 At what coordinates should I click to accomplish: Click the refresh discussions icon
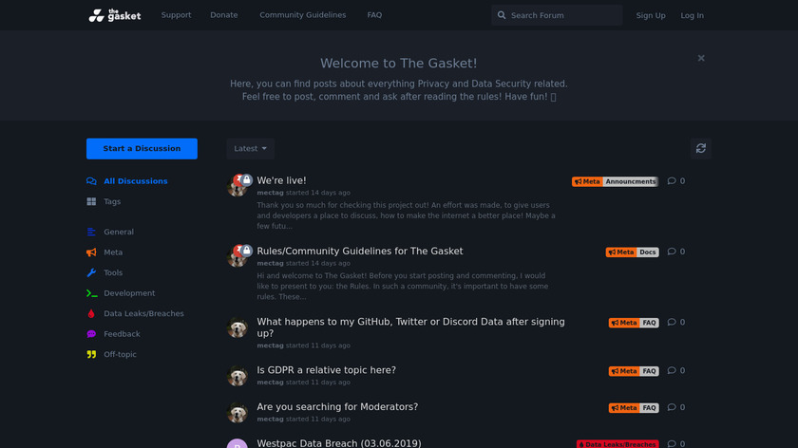pos(701,148)
